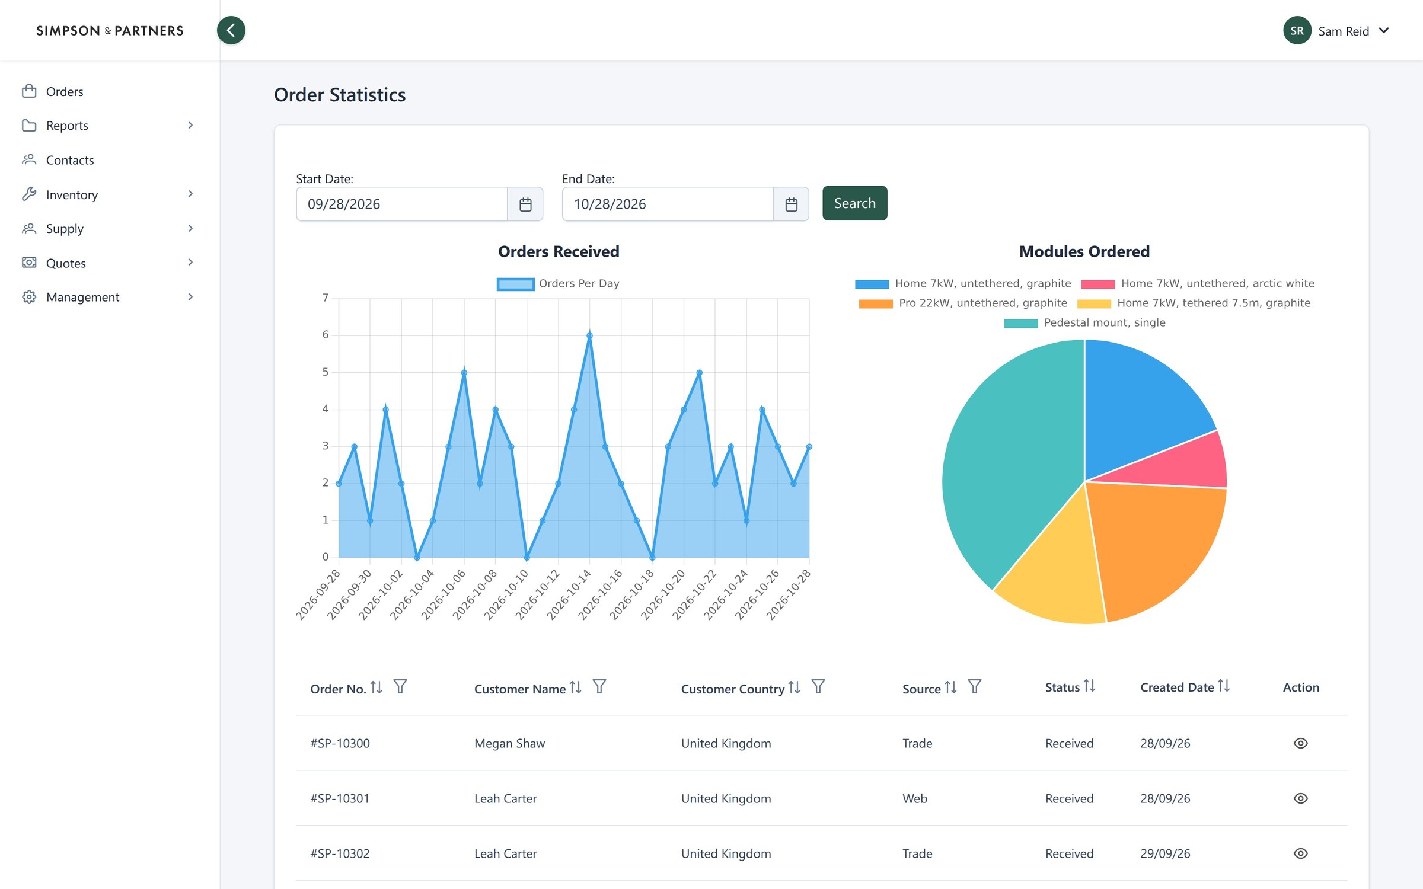Filter the Customer Name column
This screenshot has height=889, width=1423.
point(599,687)
